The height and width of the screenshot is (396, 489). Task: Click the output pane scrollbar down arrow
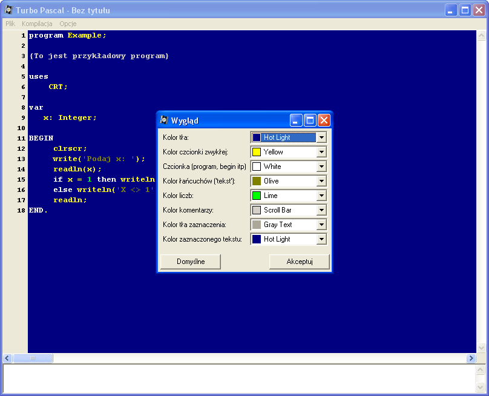[x=481, y=388]
